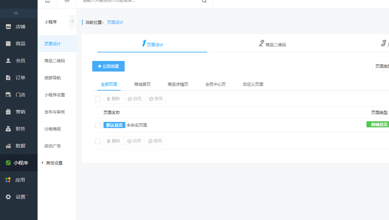Screen dimensions: 389x220
Task: Open the 财务 finance icon
Action: click(9, 129)
